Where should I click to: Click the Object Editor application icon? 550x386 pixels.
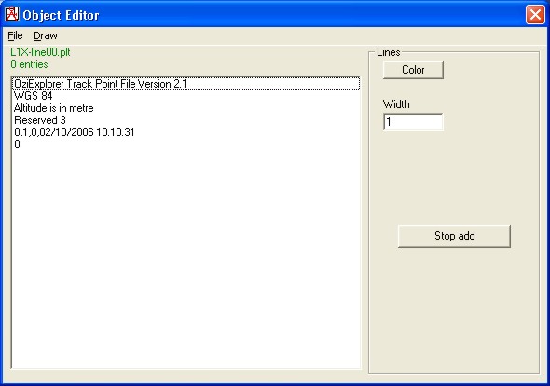coord(11,14)
